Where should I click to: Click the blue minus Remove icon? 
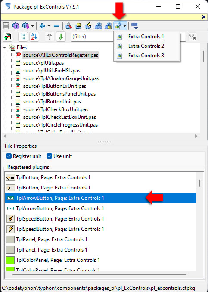[56, 26]
